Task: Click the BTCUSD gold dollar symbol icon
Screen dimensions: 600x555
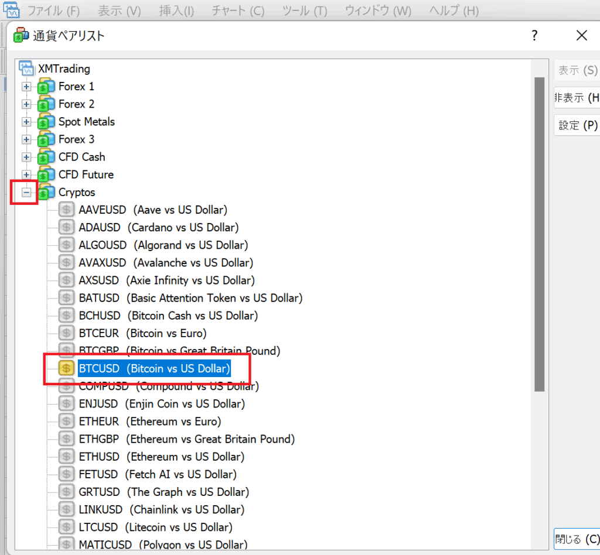Action: 67,368
